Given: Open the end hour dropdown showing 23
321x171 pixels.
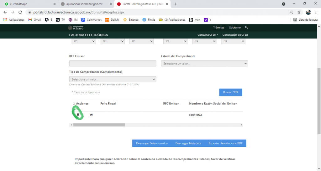Looking at the screenshot, I should pyautogui.click(x=175, y=41).
